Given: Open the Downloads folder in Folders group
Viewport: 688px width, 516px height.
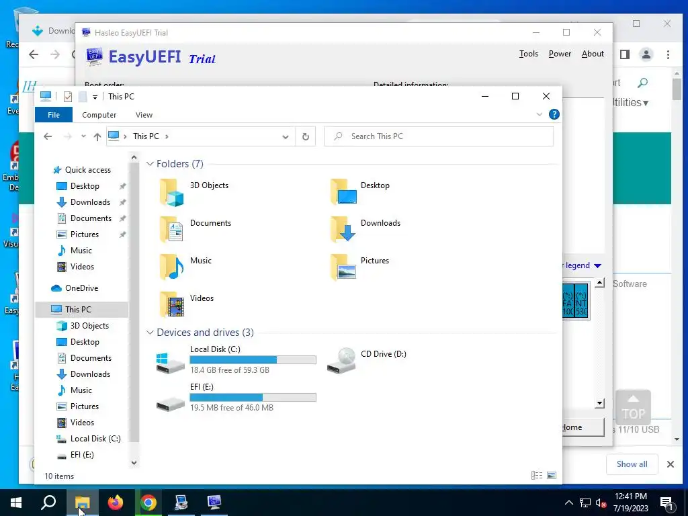Looking at the screenshot, I should [x=343, y=229].
